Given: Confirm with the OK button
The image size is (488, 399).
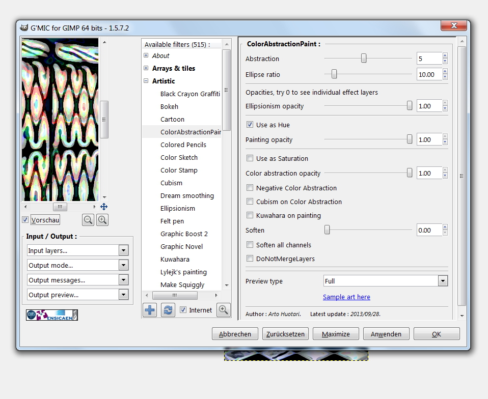Looking at the screenshot, I should click(437, 334).
